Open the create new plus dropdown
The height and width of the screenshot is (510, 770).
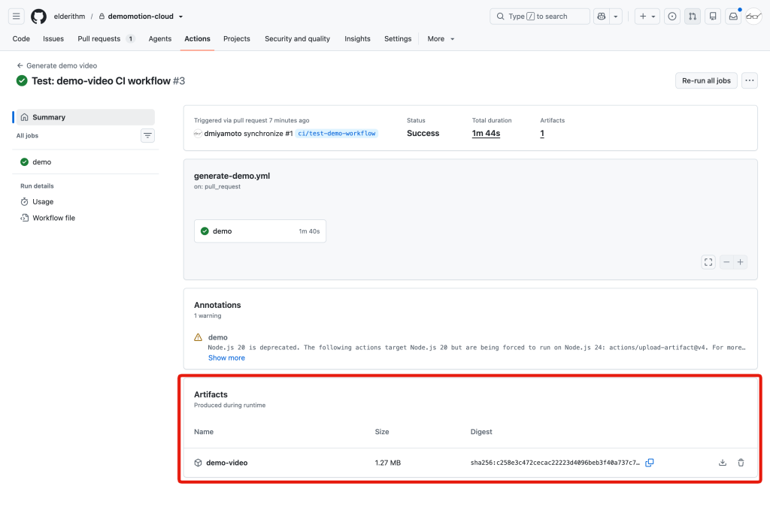pos(647,17)
